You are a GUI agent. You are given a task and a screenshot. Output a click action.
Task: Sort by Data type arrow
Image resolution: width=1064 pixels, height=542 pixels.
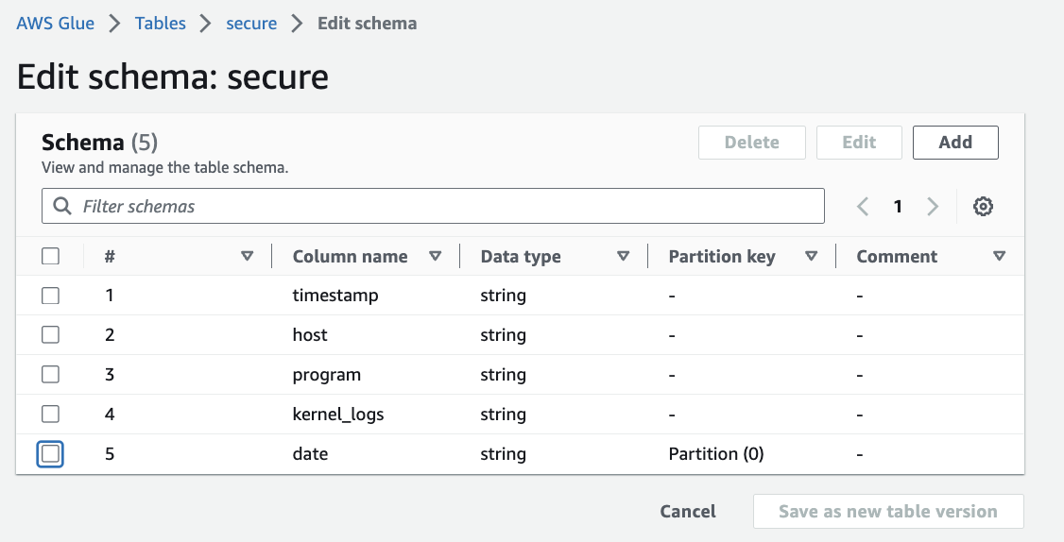624,256
